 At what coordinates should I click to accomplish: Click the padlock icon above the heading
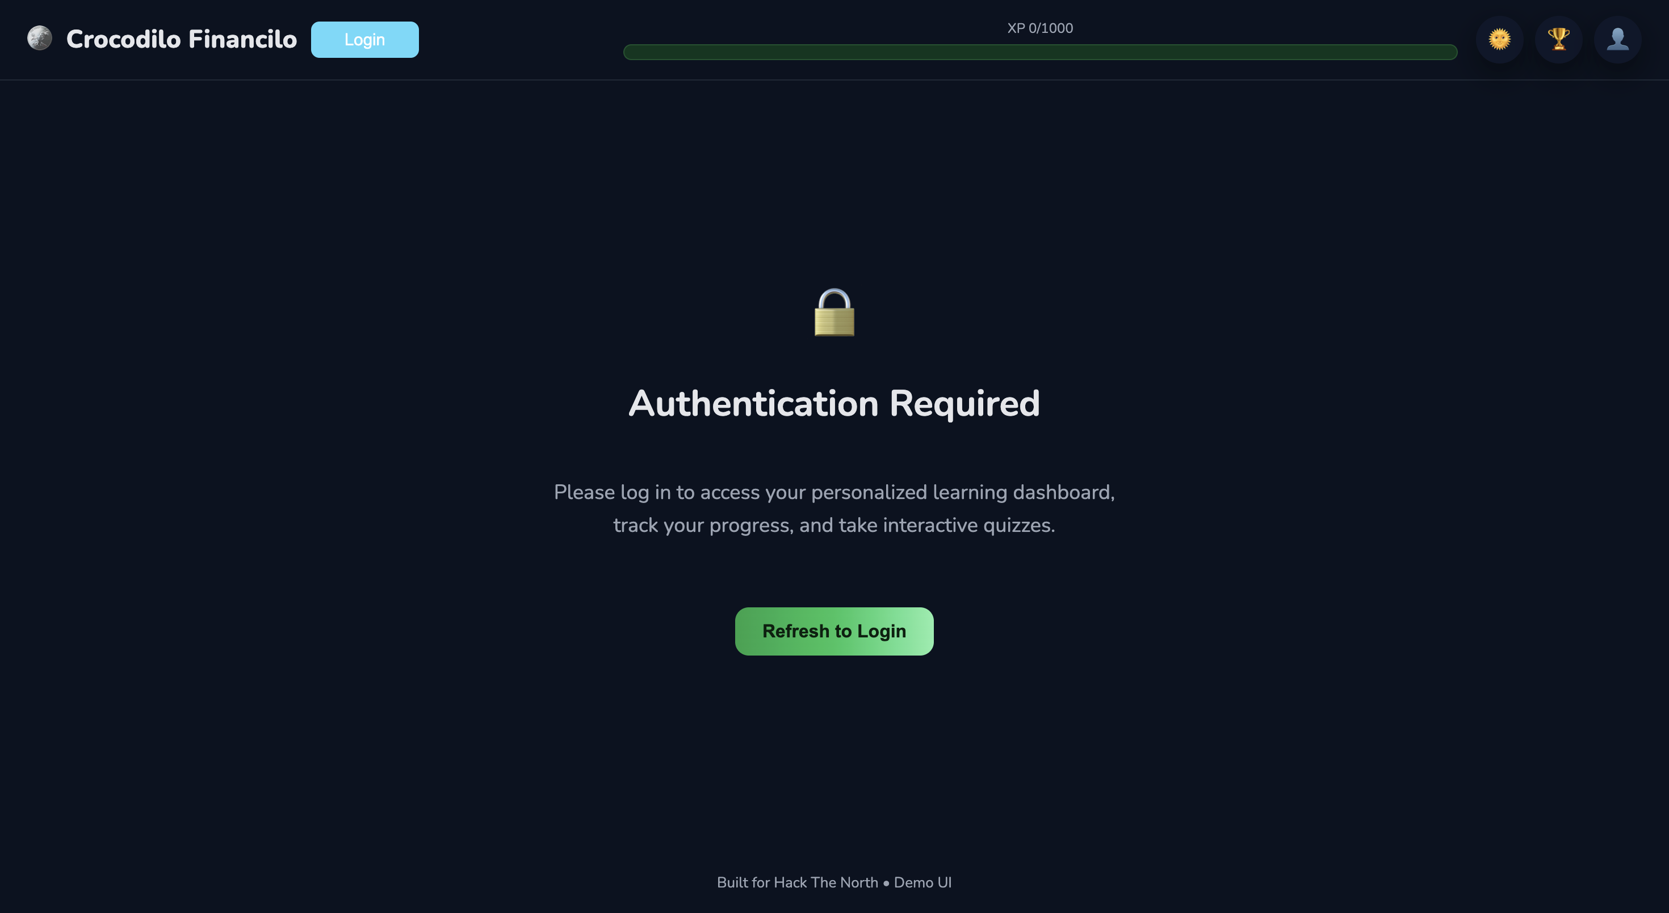tap(834, 312)
